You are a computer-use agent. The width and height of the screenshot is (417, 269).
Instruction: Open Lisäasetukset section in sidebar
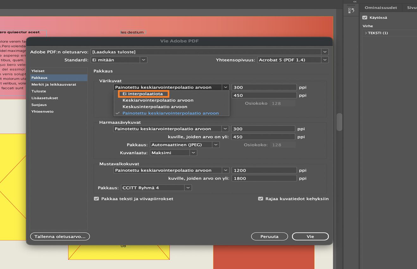tap(59, 98)
